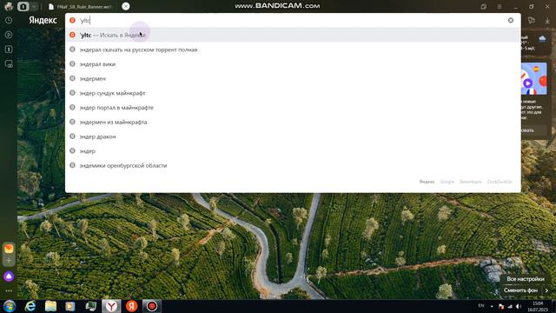Clear the address bar text

511,20
